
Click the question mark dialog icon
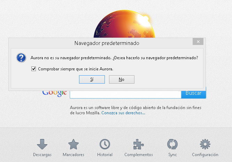pos(21,58)
